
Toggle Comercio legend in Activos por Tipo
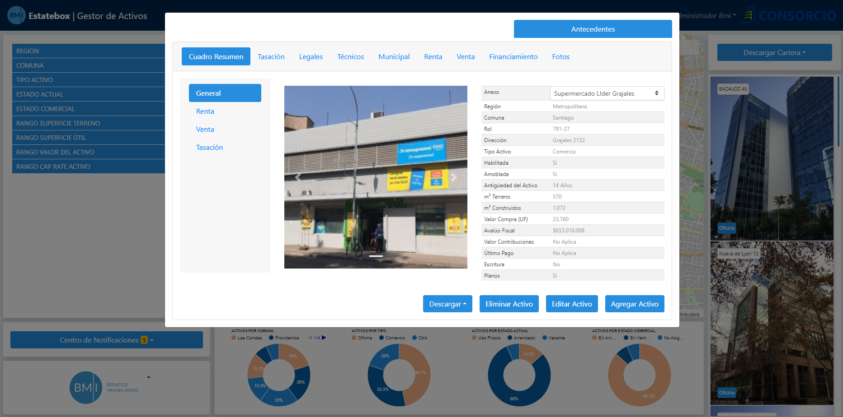tap(392, 338)
